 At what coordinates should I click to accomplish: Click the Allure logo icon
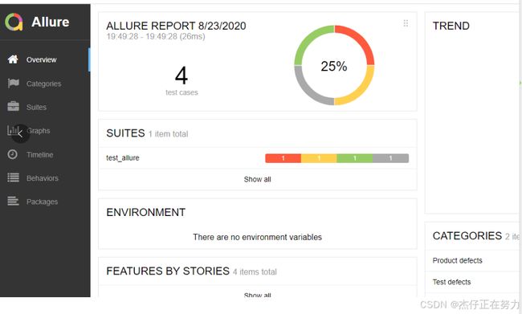click(x=14, y=22)
